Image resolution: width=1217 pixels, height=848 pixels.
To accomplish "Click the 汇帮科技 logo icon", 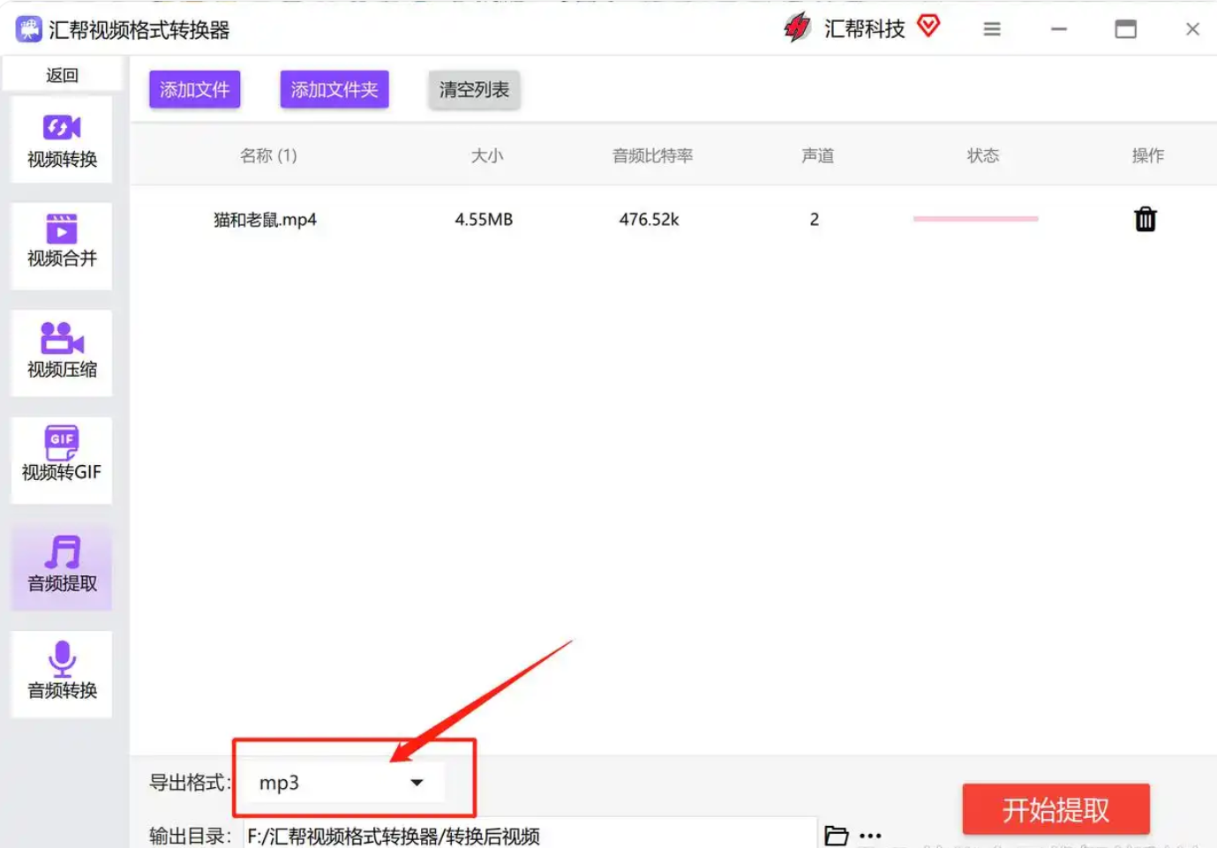I will (798, 27).
